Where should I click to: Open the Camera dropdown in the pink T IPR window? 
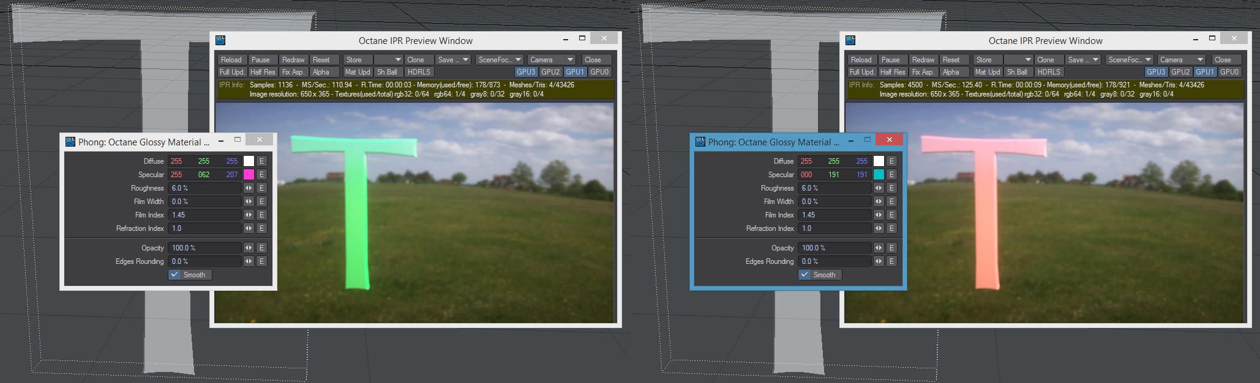coord(1182,60)
